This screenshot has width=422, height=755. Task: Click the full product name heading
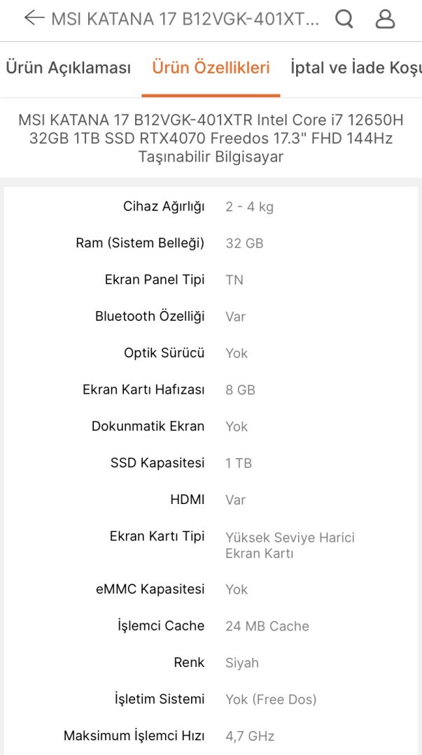click(211, 138)
